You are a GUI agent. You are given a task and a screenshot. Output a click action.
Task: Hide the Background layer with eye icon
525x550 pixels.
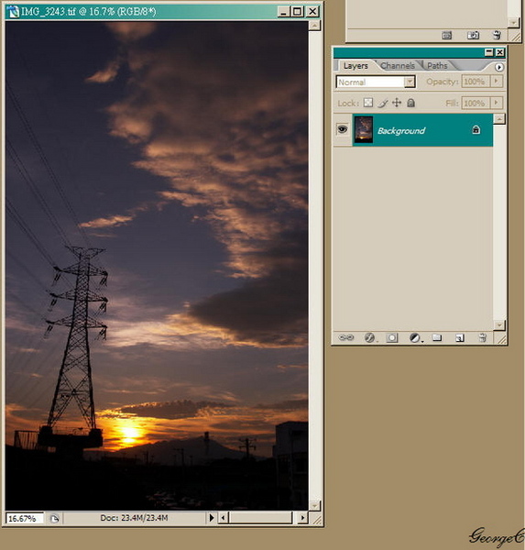[343, 129]
